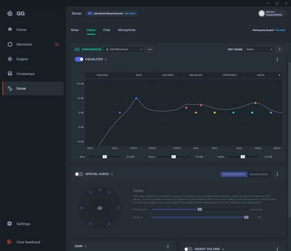Select the front center speaker dot
Image resolution: width=291 pixels, height=251 pixels.
[x=100, y=190]
